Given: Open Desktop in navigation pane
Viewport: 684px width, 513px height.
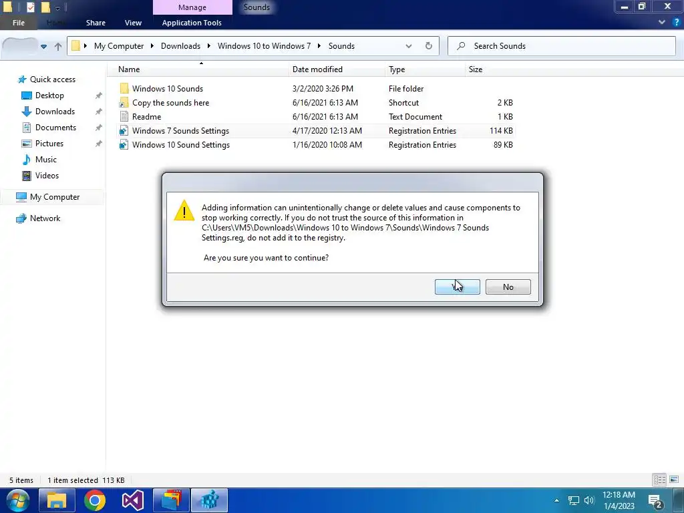Looking at the screenshot, I should tap(49, 96).
